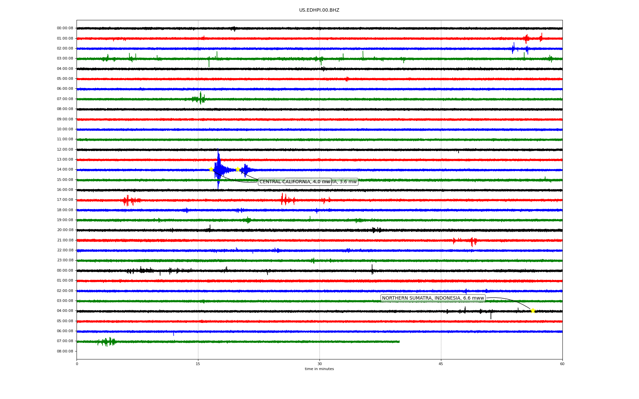Click the second yellow star on the 14:00:08 trace
639x399 pixels.
coord(238,169)
